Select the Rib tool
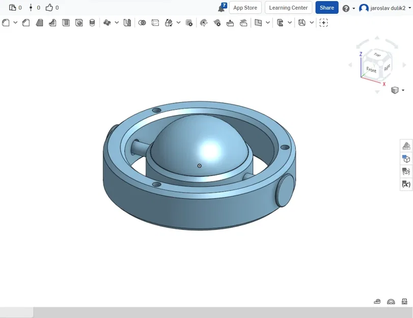This screenshot has width=413, height=318. (x=52, y=23)
